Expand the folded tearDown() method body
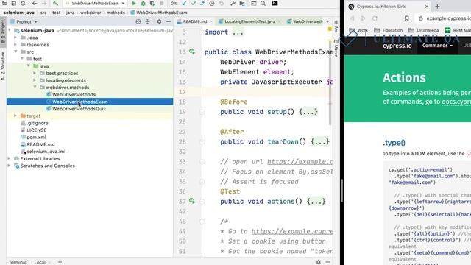The height and width of the screenshot is (265, 471). [320, 141]
